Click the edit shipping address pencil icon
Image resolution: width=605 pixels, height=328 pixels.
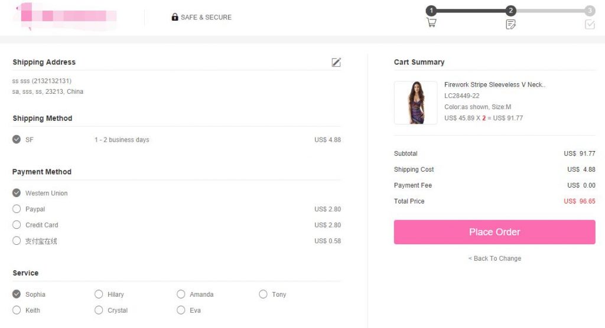pyautogui.click(x=336, y=62)
